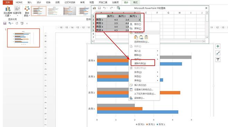Switch to the HOME ribbon tab
The height and width of the screenshot is (127, 228).
(19, 2)
